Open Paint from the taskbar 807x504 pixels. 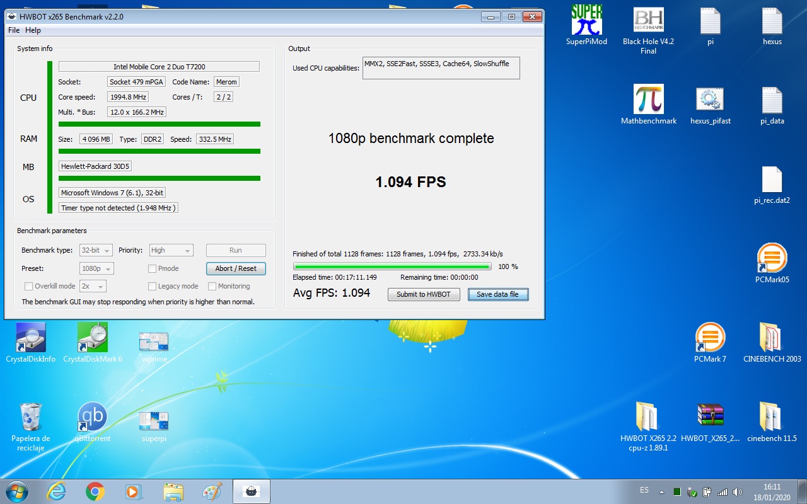tap(212, 491)
